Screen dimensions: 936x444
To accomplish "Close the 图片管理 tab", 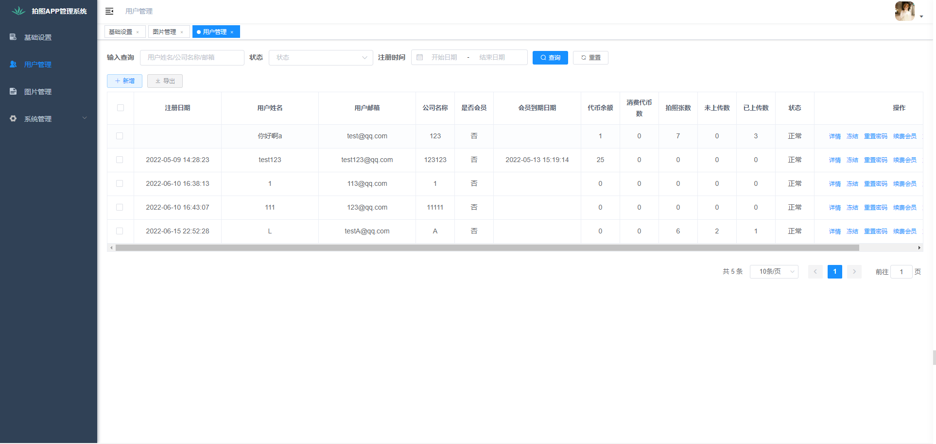I will [182, 33].
